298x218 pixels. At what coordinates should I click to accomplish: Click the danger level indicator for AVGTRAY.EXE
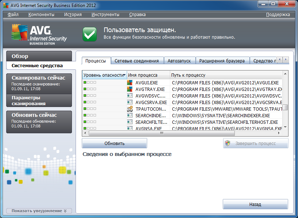[x=90, y=89]
